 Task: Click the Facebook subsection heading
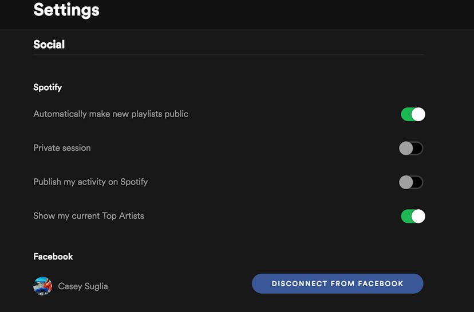coord(53,257)
